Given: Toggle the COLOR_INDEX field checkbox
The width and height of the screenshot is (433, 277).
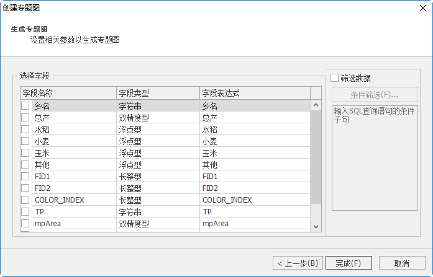Looking at the screenshot, I should (x=25, y=200).
